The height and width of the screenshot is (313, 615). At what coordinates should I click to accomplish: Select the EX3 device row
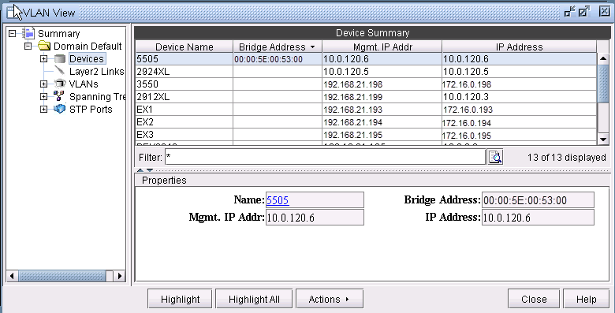[x=367, y=135]
